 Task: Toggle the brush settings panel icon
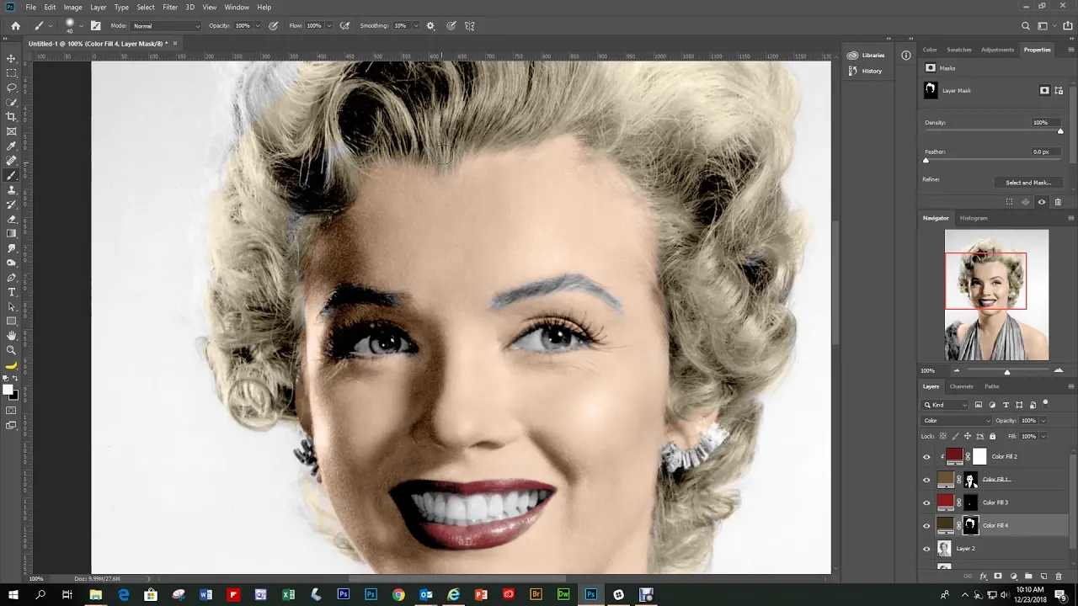click(95, 26)
